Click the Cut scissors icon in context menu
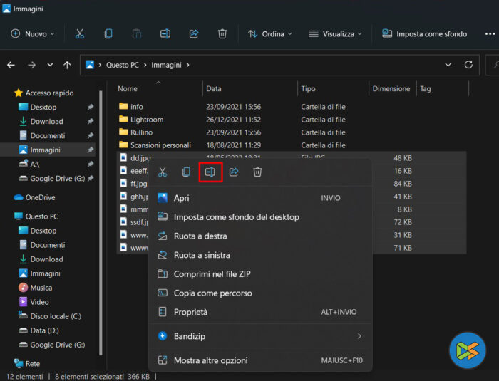 pyautogui.click(x=163, y=172)
